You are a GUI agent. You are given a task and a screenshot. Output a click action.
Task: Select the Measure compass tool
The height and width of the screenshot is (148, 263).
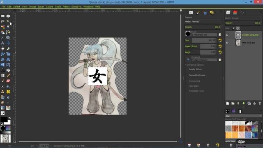[x=3, y=43]
